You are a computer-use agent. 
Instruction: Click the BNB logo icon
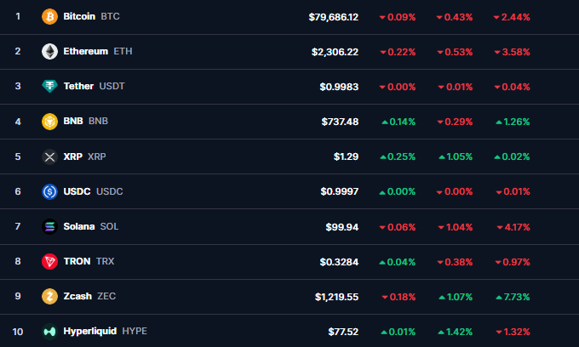[x=49, y=122]
